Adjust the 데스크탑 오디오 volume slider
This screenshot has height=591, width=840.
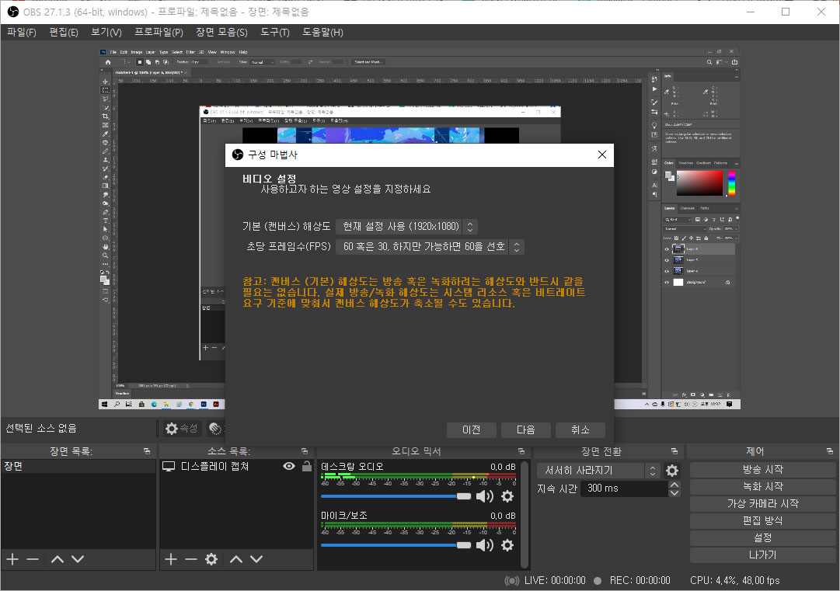coord(396,496)
